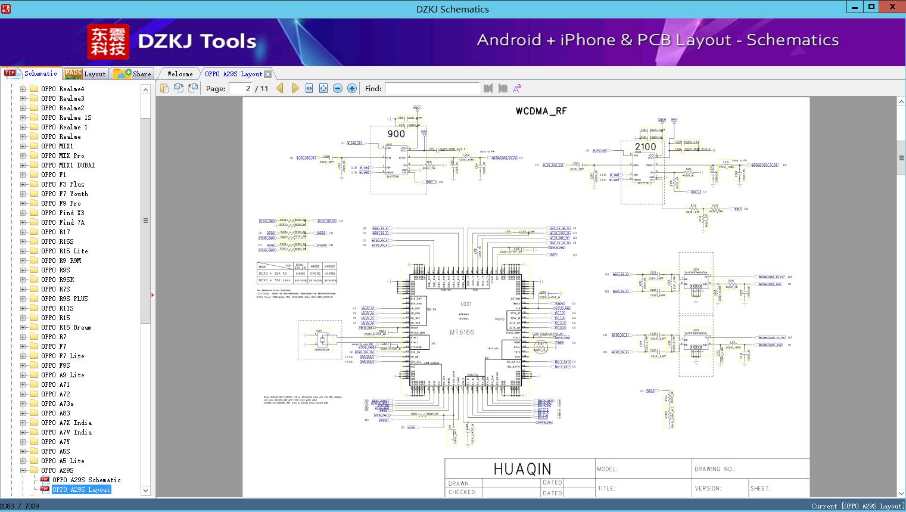The height and width of the screenshot is (512, 906).
Task: Click the document view scroll down arrow
Action: tap(901, 492)
